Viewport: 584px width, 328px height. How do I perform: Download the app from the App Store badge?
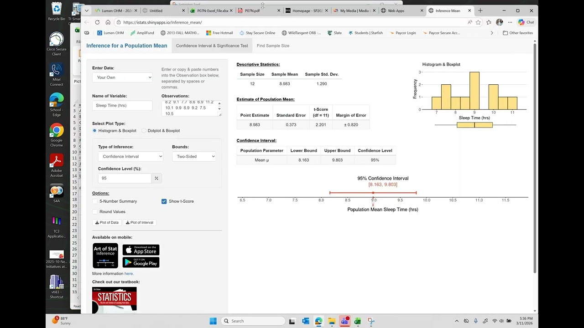pyautogui.click(x=141, y=250)
